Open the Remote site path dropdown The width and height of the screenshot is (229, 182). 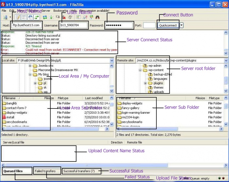pyautogui.click(x=226, y=60)
